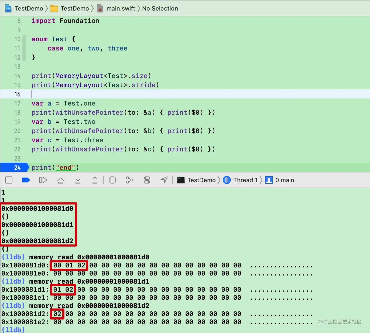Click the TestDemo folder icon in breadcrumb
The image size is (370, 333).
(x=54, y=9)
